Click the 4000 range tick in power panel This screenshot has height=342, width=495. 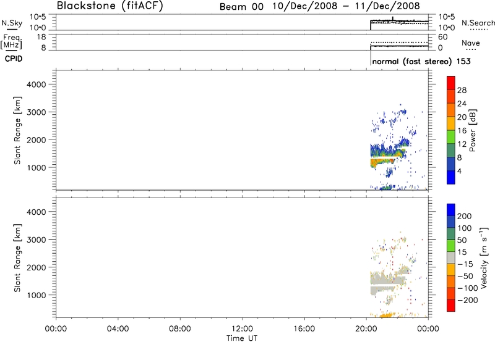(37, 85)
